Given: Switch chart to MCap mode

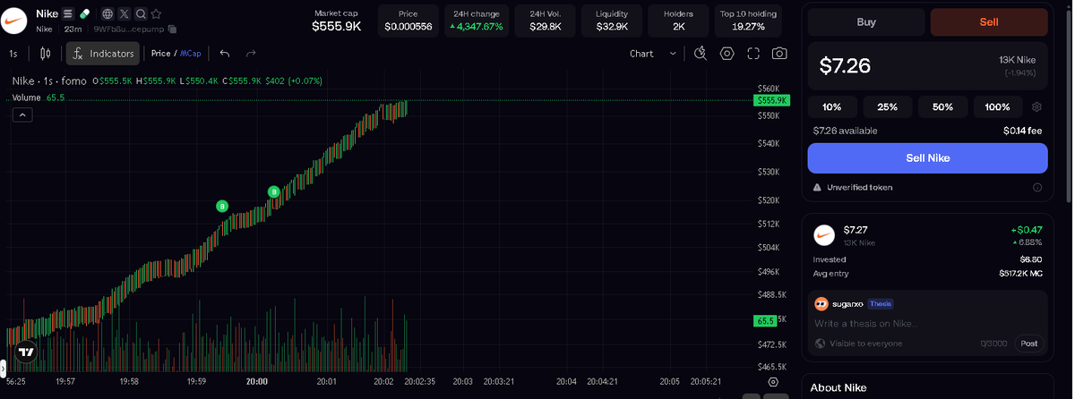Looking at the screenshot, I should pos(191,54).
